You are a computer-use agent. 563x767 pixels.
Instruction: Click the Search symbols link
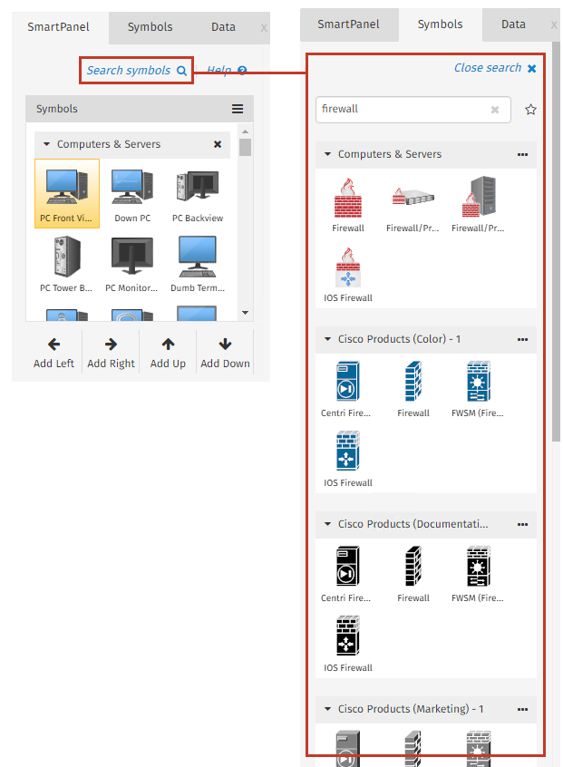[136, 71]
